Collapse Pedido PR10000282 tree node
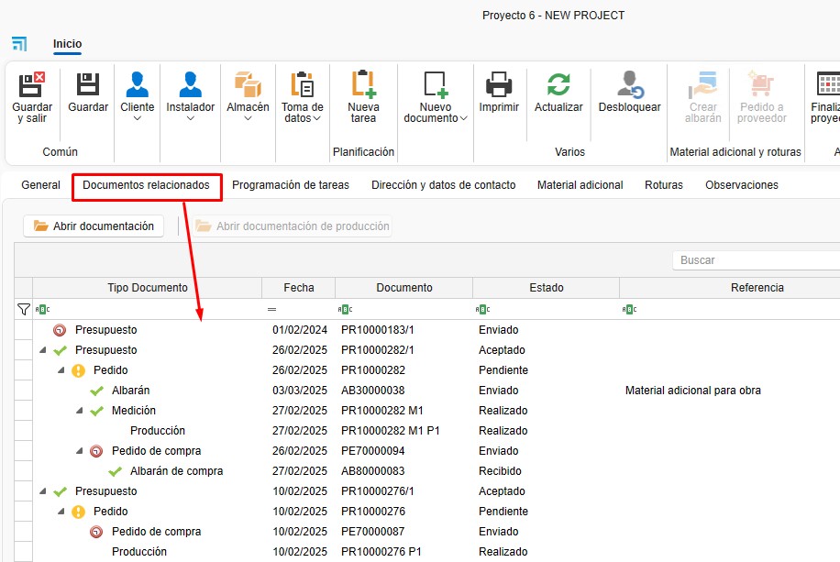Viewport: 840px width, 562px height. click(61, 370)
